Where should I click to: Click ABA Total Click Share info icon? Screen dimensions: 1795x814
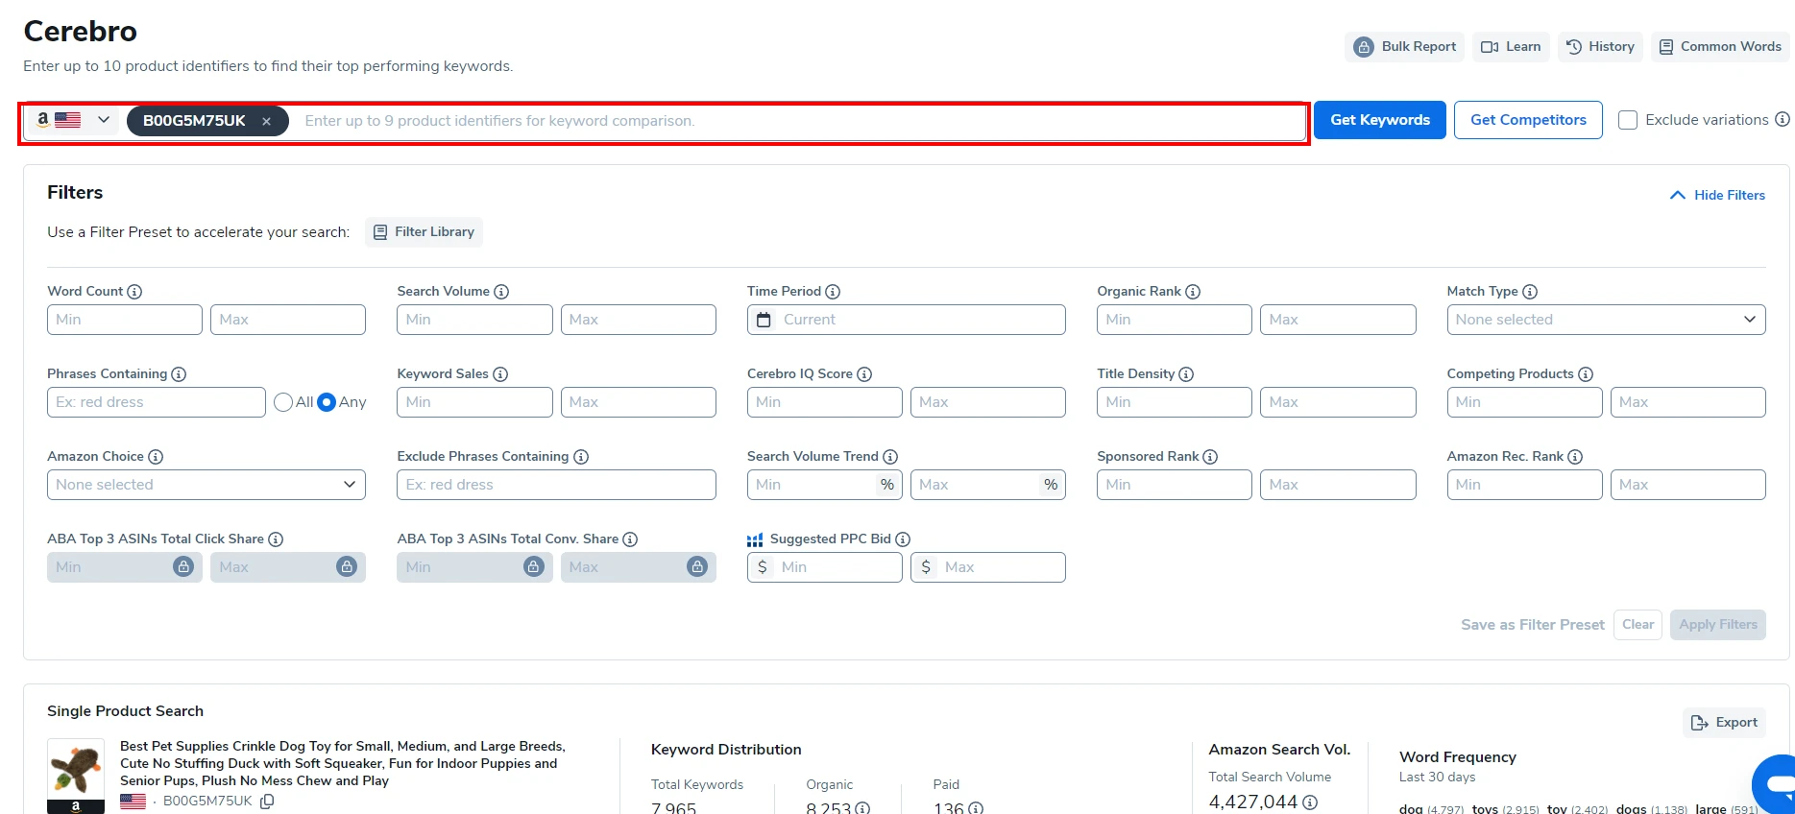(276, 539)
